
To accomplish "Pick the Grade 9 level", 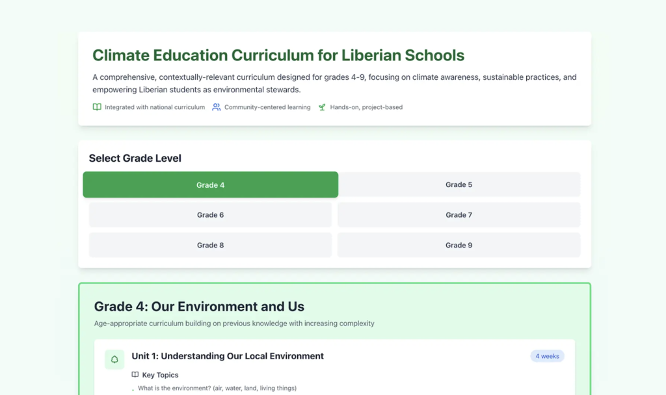I will [459, 245].
